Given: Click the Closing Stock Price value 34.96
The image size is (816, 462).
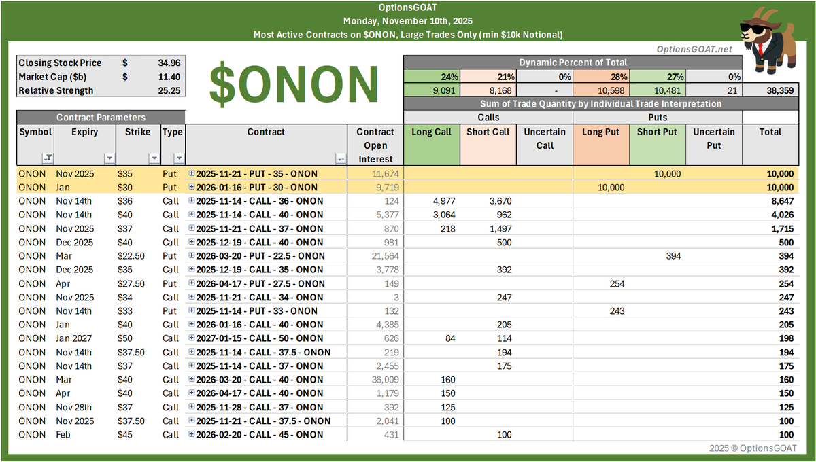Looking at the screenshot, I should tap(169, 63).
